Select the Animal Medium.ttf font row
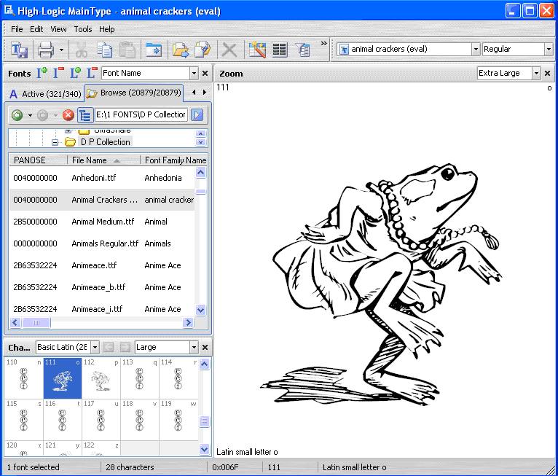 (x=102, y=222)
